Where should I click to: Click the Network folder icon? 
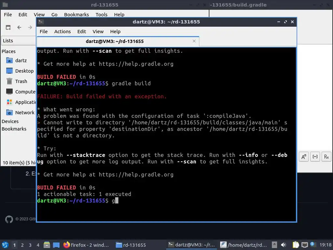tap(9, 112)
